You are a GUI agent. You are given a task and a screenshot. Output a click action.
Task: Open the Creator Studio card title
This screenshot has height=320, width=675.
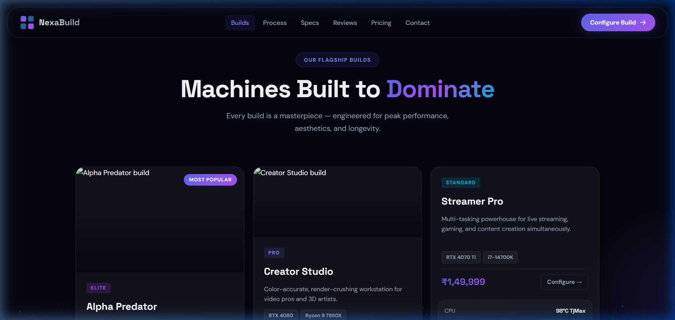(x=298, y=272)
